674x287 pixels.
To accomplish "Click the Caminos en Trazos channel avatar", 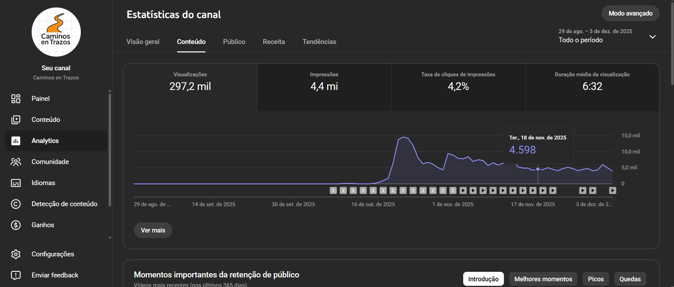I will [56, 32].
